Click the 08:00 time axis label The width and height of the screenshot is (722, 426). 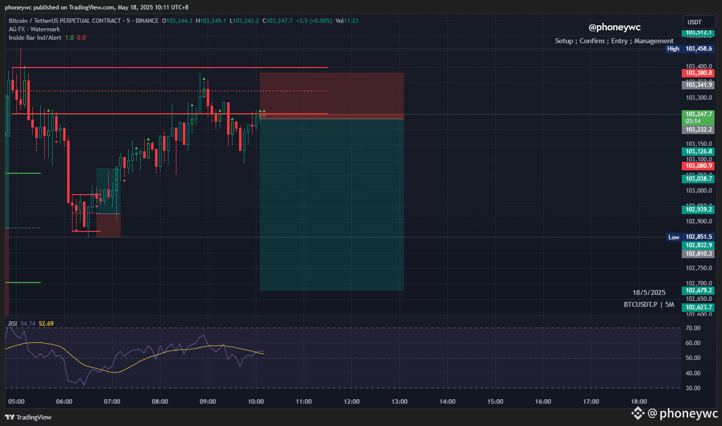click(160, 402)
